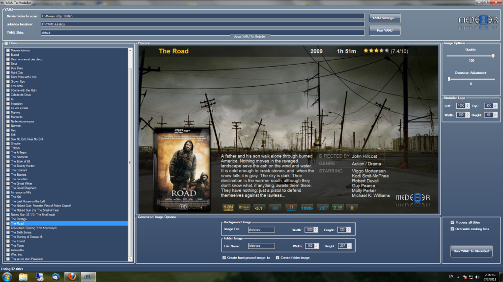Adjust Background Image Width spinner

[316, 230]
